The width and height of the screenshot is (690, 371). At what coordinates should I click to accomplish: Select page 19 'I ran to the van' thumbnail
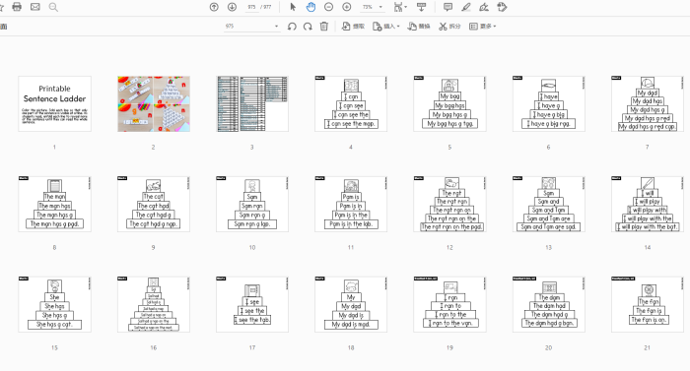(x=449, y=304)
